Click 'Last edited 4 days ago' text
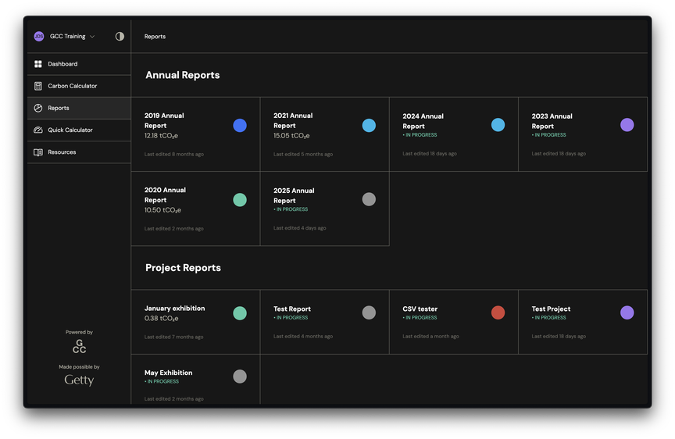Viewport: 675px width, 439px height. 300,228
